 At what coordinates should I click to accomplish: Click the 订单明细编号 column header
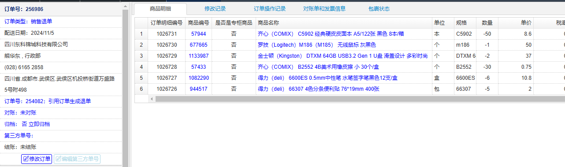(x=167, y=23)
